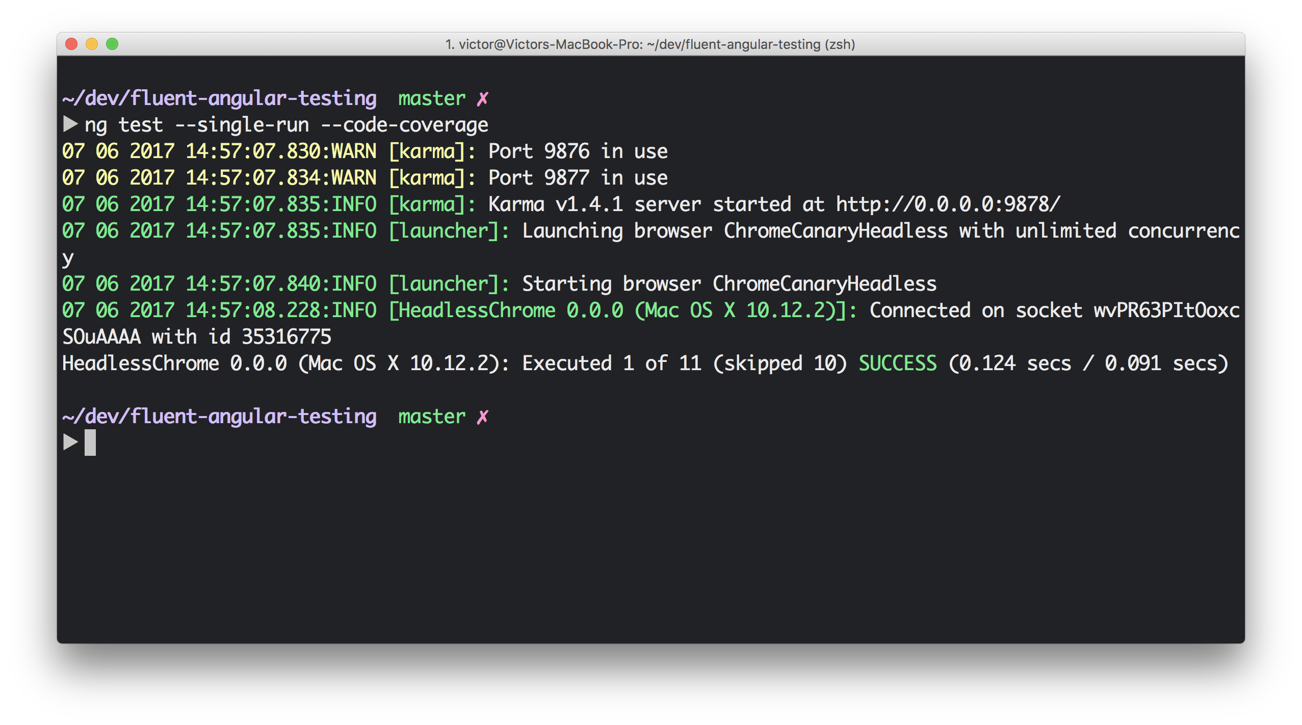This screenshot has height=725, width=1302.
Task: Click the socket id 35316775 text
Action: coord(286,337)
